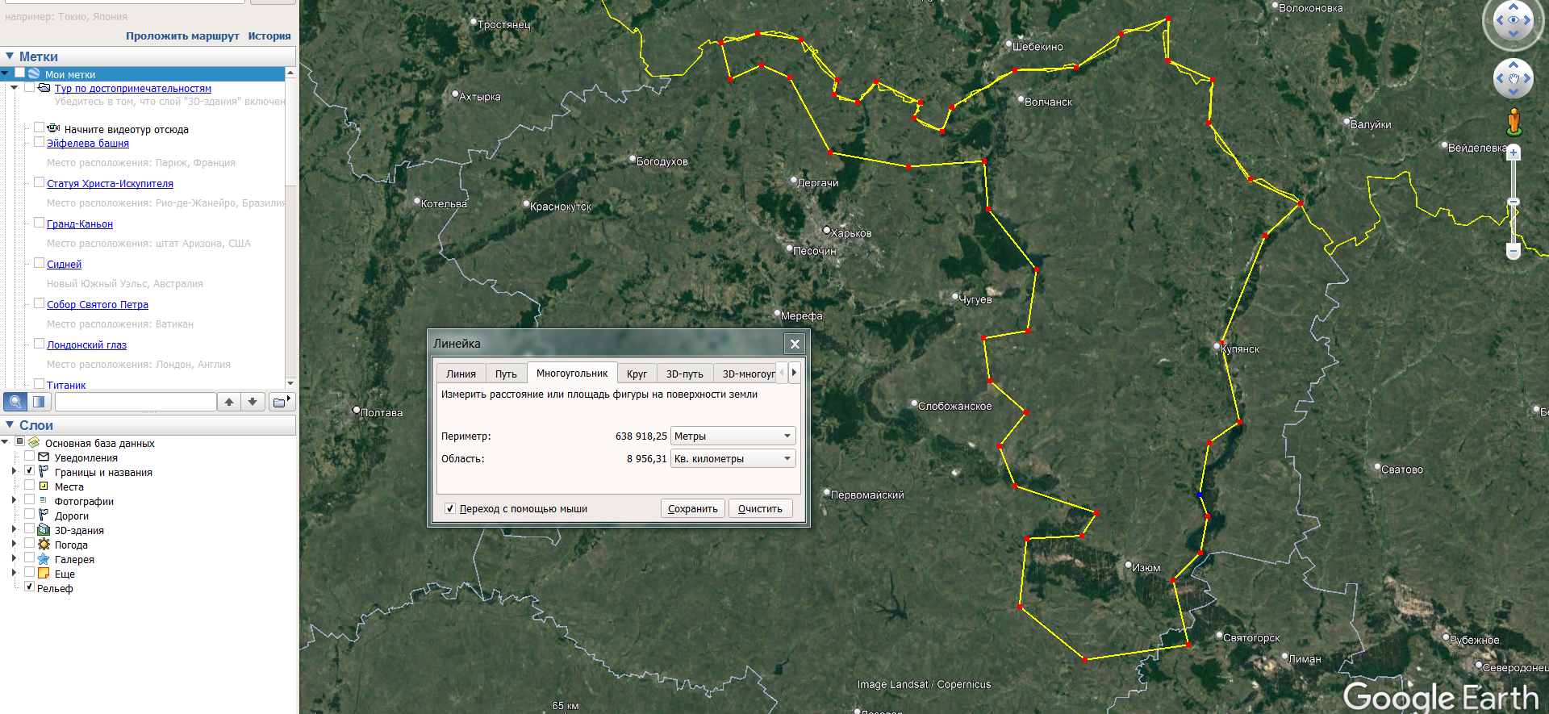Switch to the Путь ruler tab
This screenshot has height=714, width=1549.
506,374
